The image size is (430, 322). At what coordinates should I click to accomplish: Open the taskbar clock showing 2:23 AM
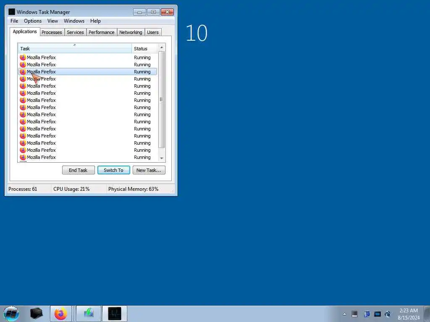point(409,314)
